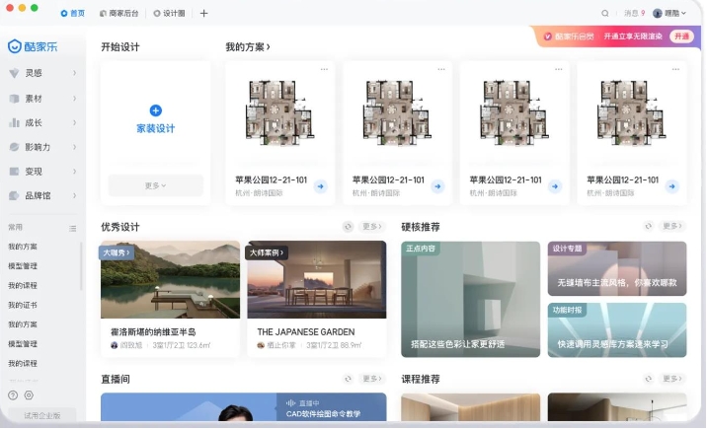Click arrow button on second 苹果公园 card
This screenshot has height=430, width=708.
(x=437, y=186)
